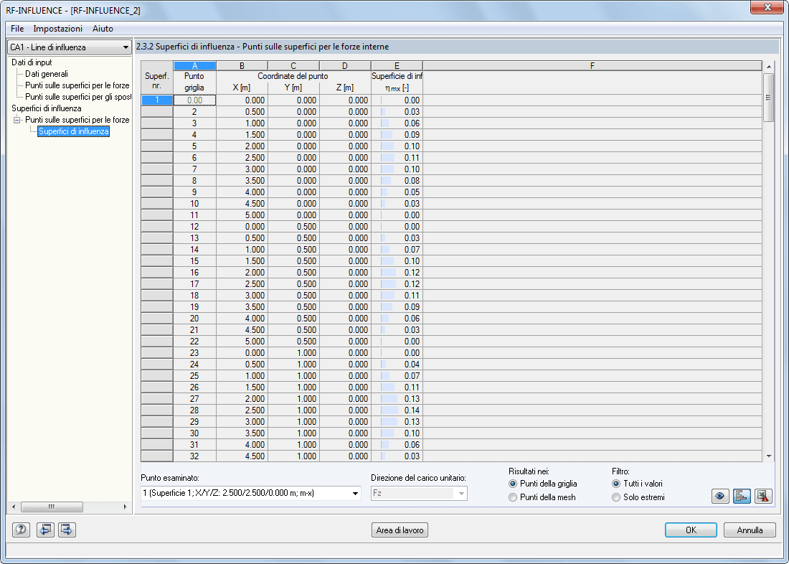Select Punti sulle superfici per gli spost item
This screenshot has height=564, width=789.
(78, 97)
